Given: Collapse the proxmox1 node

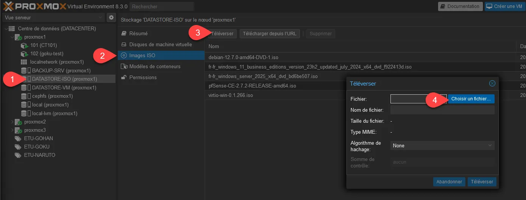Looking at the screenshot, I should (12, 37).
